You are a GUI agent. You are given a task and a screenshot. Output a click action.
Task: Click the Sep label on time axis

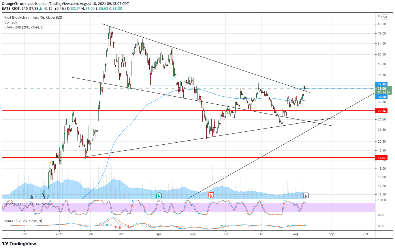(332, 235)
